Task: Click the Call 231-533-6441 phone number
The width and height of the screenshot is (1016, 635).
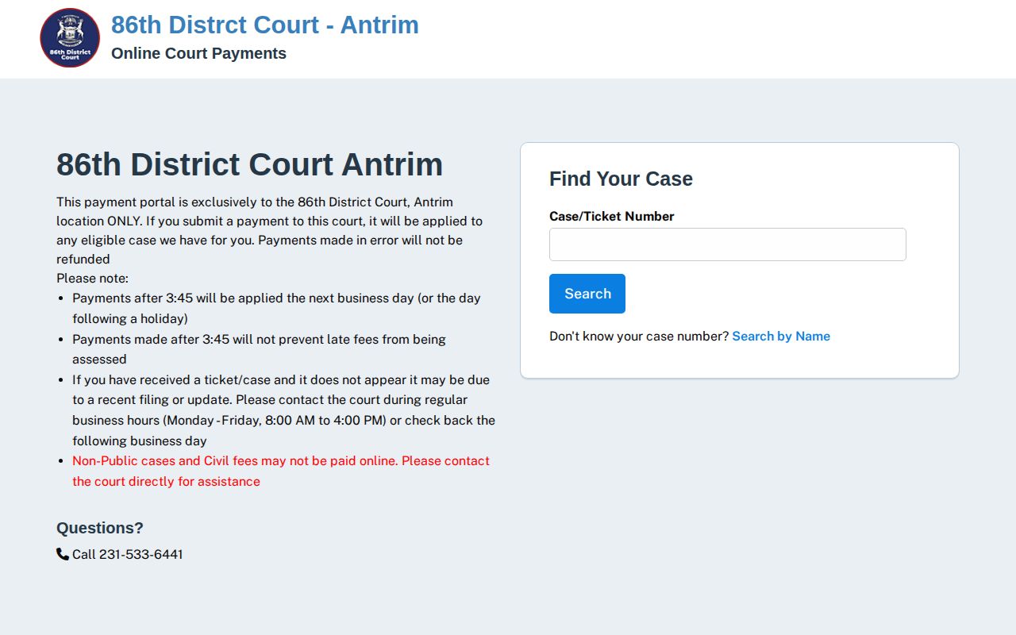Action: coord(127,554)
